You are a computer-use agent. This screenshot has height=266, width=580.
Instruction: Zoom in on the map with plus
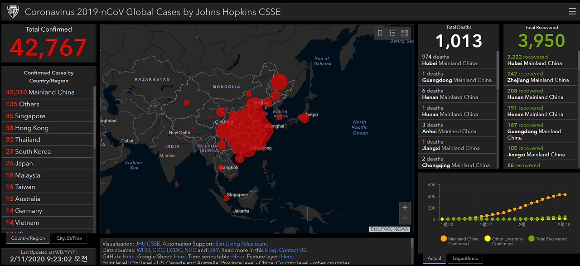point(405,208)
